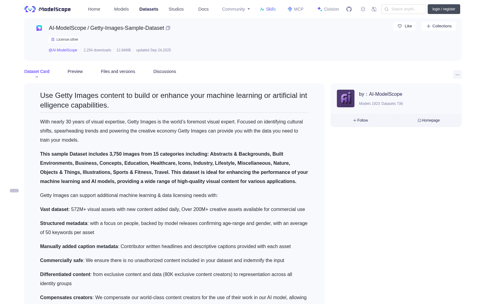Viewport: 486px width, 304px height.
Task: Open the Datasets section
Action: tap(149, 9)
